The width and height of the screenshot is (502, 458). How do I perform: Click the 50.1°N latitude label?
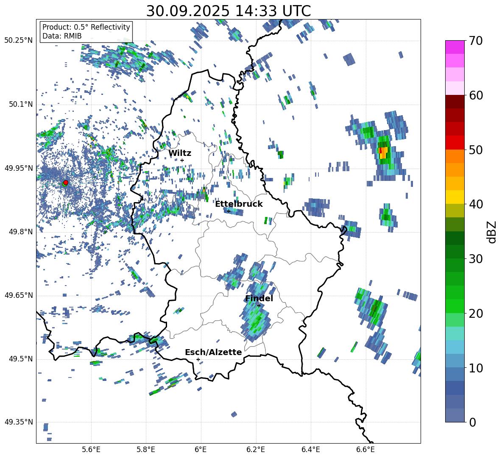[x=21, y=104]
